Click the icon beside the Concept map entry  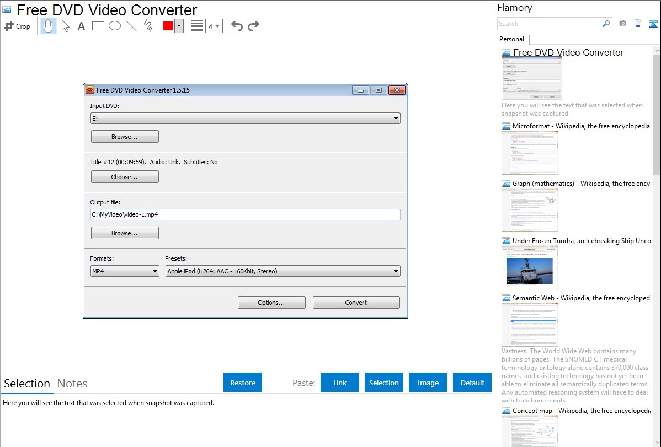tap(506, 411)
